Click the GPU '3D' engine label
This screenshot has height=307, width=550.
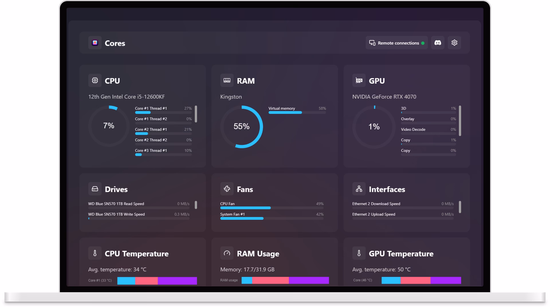(x=403, y=108)
